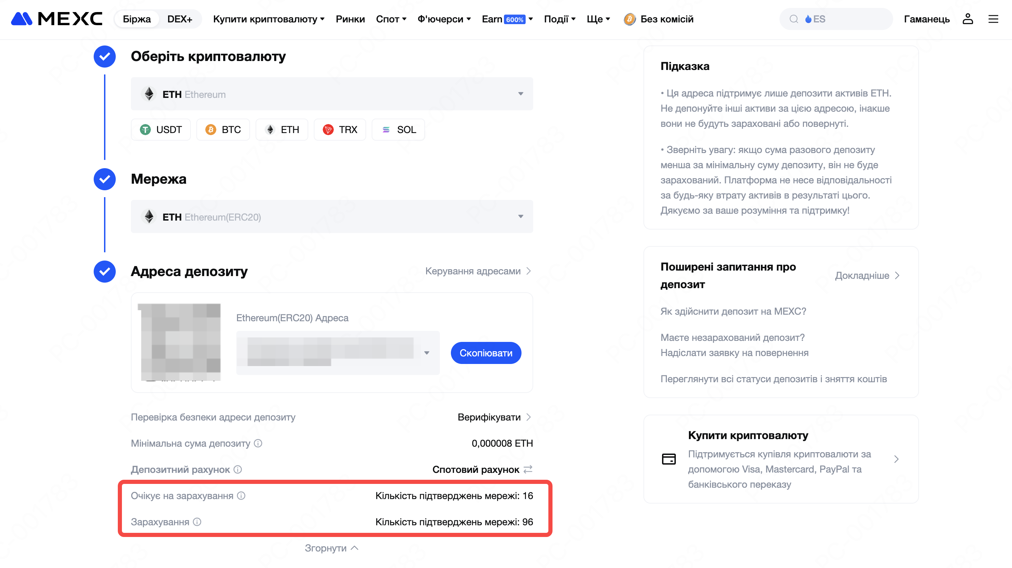1012x568 pixels.
Task: Open the user profile icon
Action: click(968, 19)
